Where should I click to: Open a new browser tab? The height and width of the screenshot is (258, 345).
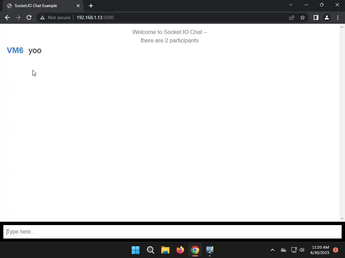tap(91, 6)
